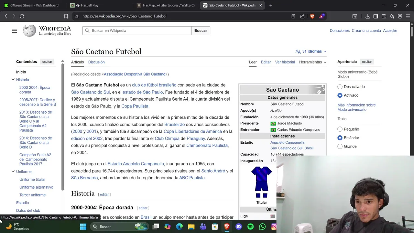Open the browser hamburger menu
This screenshot has width=414, height=233.
408,16
